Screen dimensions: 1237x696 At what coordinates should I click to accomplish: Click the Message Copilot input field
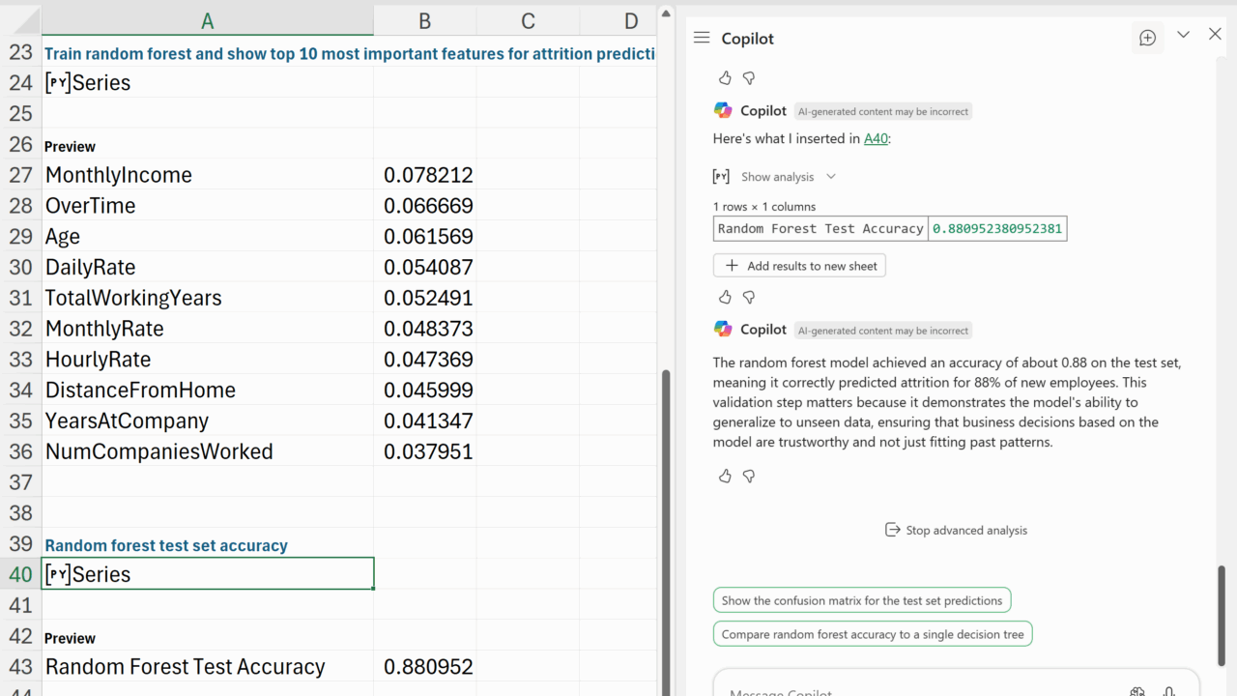[x=918, y=688]
